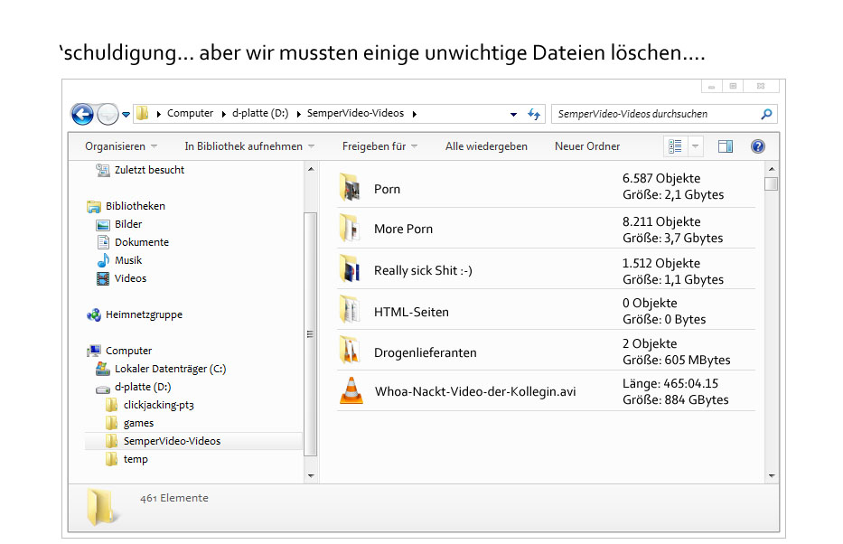Click the change view icon in toolbar
Screen dimensions: 843x544
point(675,146)
